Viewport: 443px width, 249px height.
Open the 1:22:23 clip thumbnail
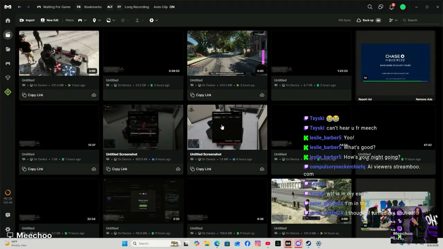pos(311,53)
